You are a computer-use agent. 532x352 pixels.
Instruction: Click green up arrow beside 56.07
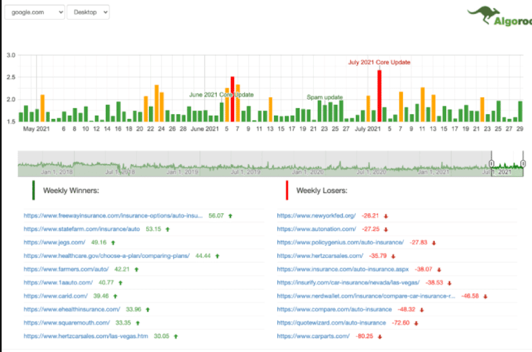[x=230, y=216]
